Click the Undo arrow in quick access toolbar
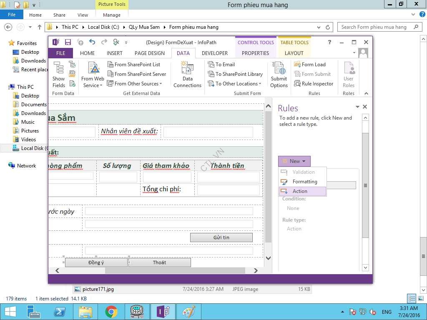 click(x=92, y=42)
